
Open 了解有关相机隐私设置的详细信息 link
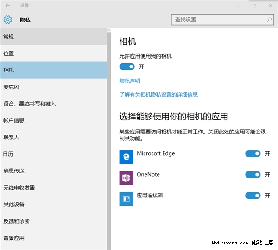click(x=158, y=95)
